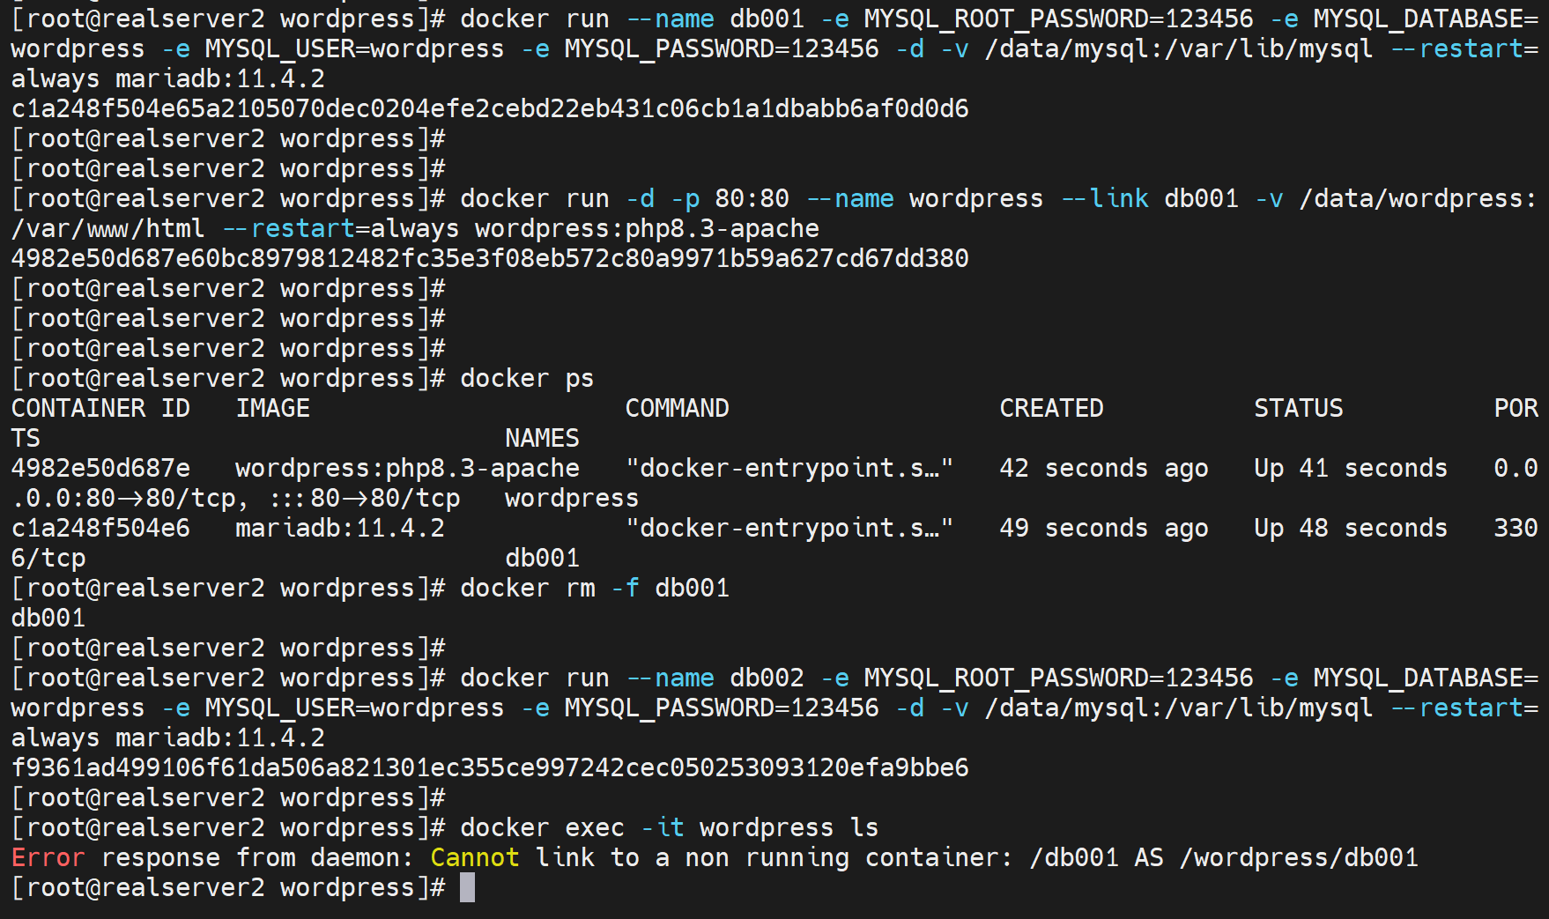Click the yellow 'Cannot' word

[x=474, y=857]
